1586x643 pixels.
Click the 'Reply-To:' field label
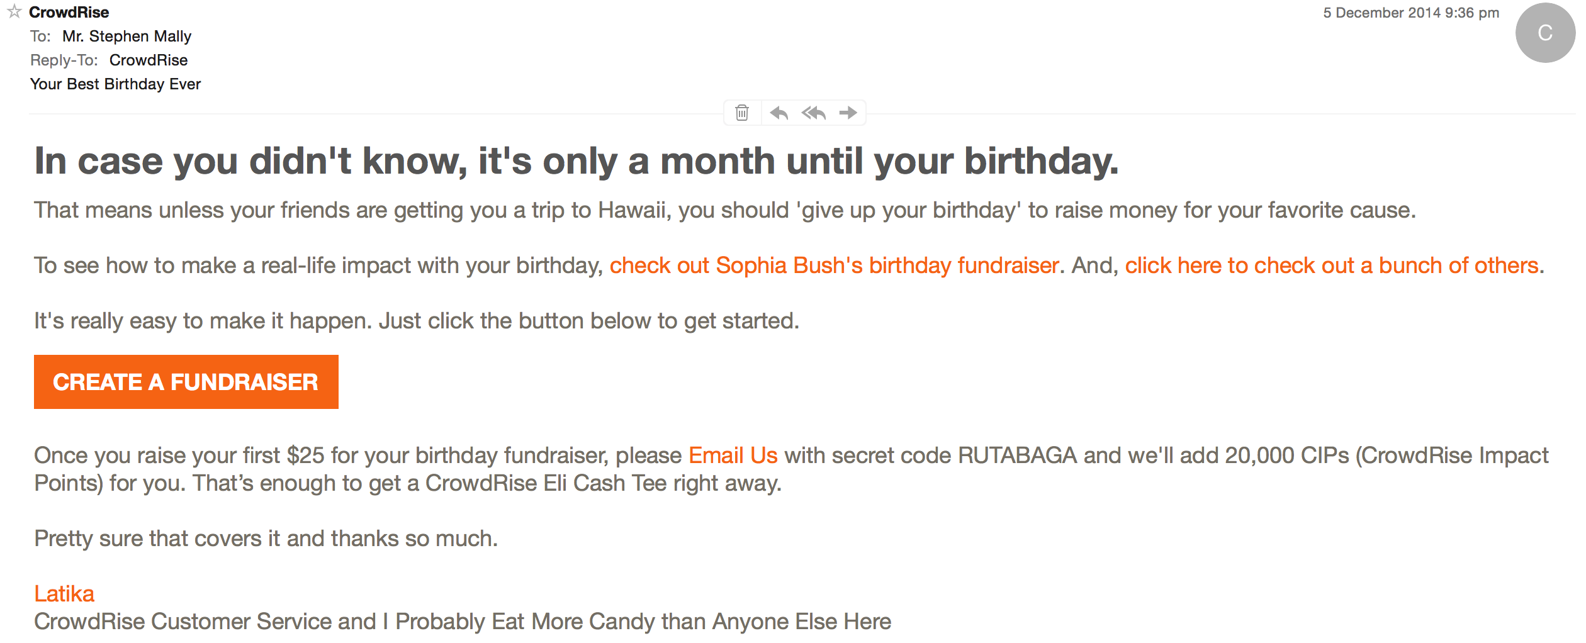coord(64,60)
